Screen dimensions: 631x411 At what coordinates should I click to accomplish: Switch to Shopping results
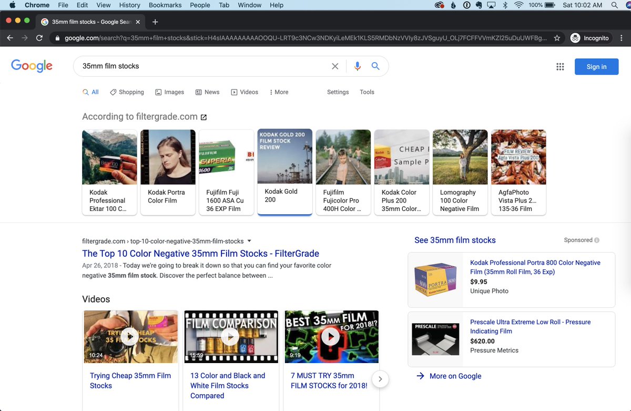(127, 92)
